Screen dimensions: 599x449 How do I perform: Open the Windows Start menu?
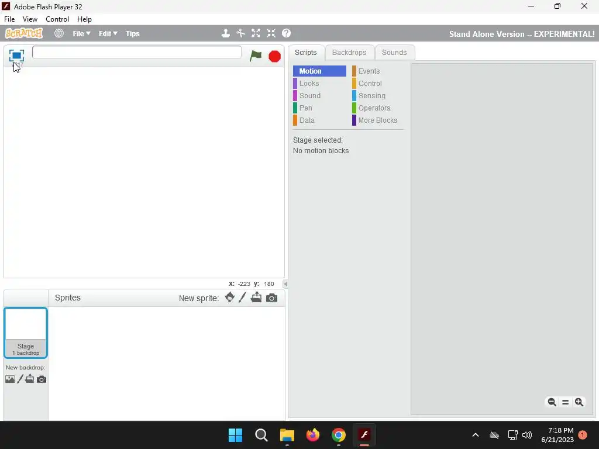pos(235,435)
